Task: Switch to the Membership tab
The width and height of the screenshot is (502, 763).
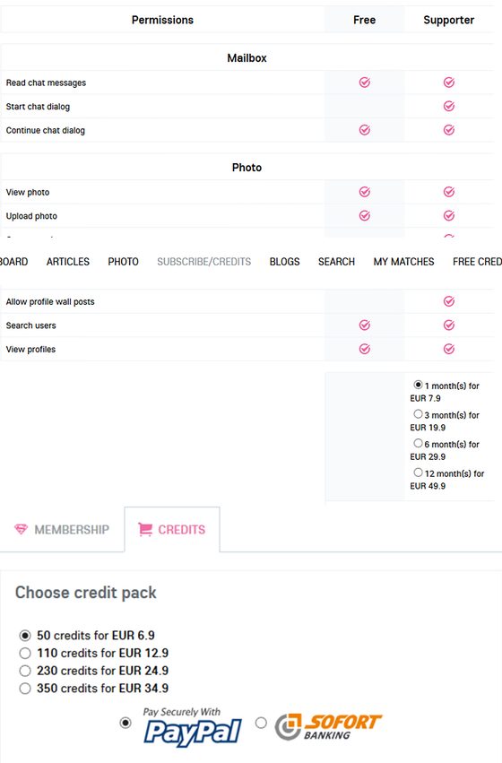Action: coord(62,529)
